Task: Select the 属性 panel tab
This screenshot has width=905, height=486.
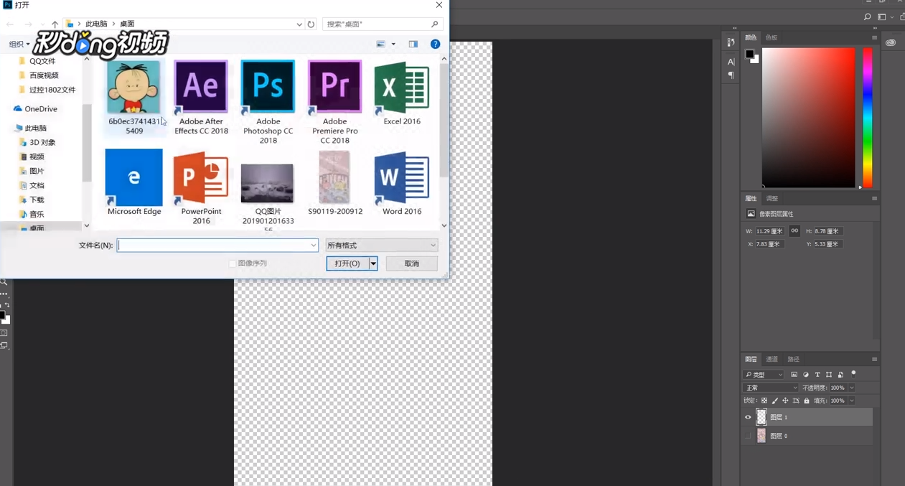Action: (x=751, y=198)
